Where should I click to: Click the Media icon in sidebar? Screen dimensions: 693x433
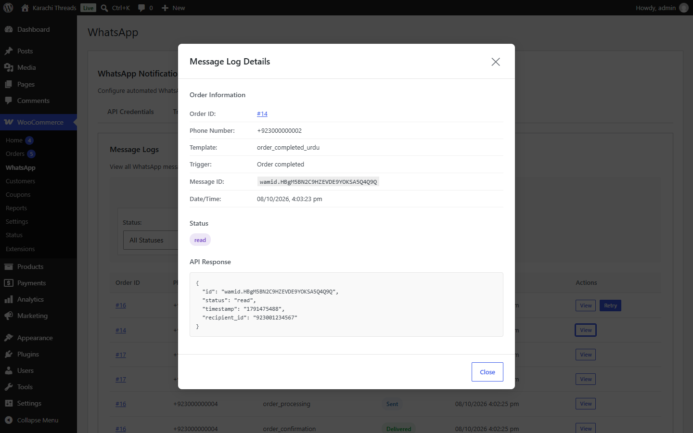[9, 67]
